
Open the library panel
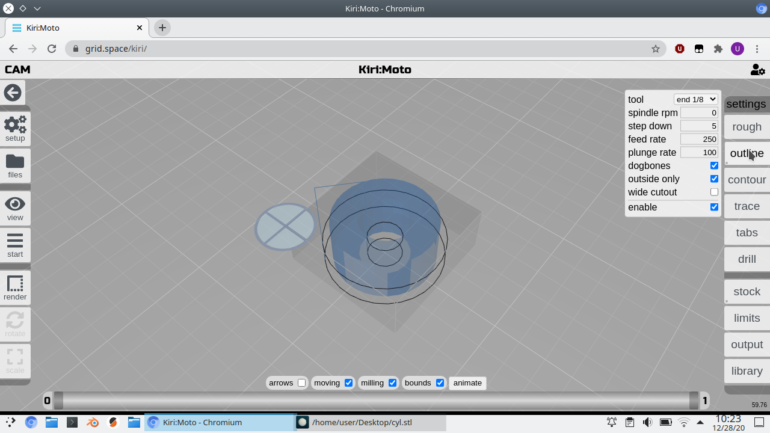(746, 370)
